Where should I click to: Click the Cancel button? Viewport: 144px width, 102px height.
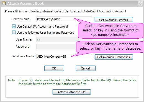(86, 68)
